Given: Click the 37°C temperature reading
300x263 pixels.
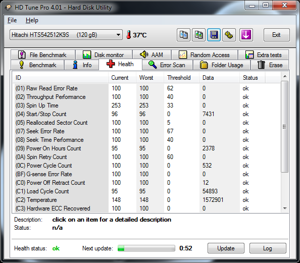Looking at the screenshot, I should [x=140, y=35].
